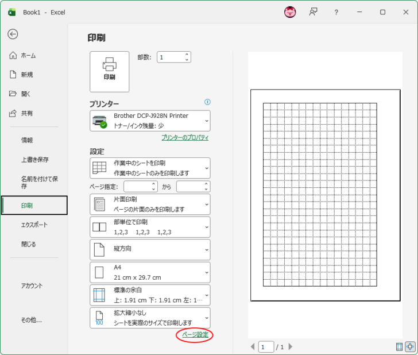Screen dimensions: 418x355
Task: Open the エクスポート menu item
Action: click(34, 225)
